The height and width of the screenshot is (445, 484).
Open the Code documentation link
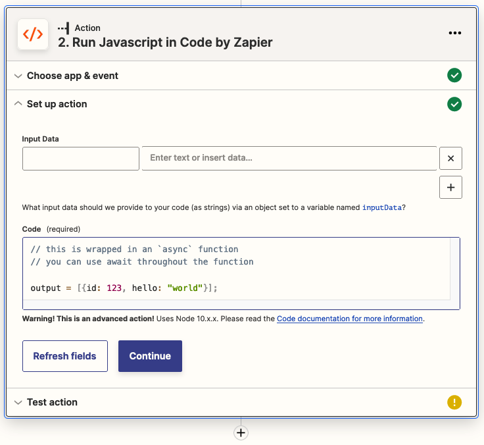coord(349,319)
